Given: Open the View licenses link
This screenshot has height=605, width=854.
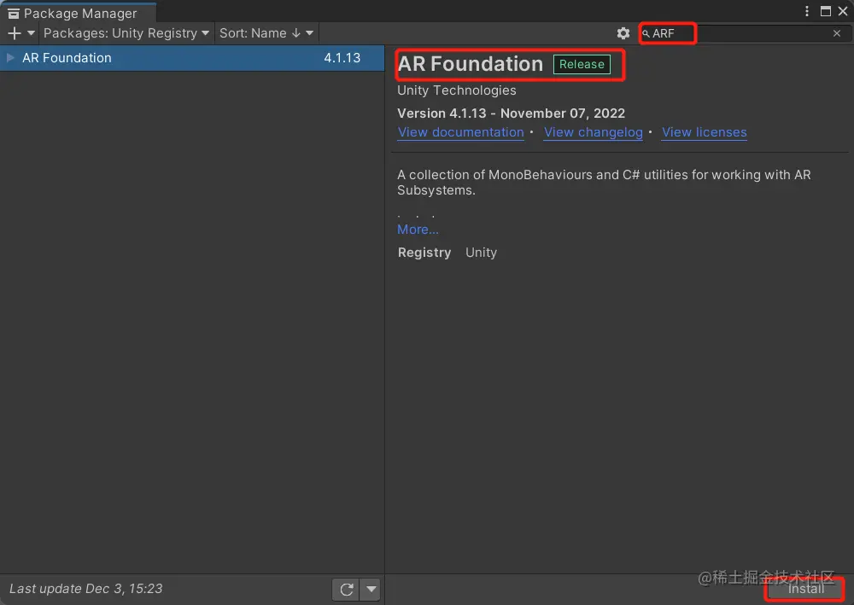Looking at the screenshot, I should point(705,132).
